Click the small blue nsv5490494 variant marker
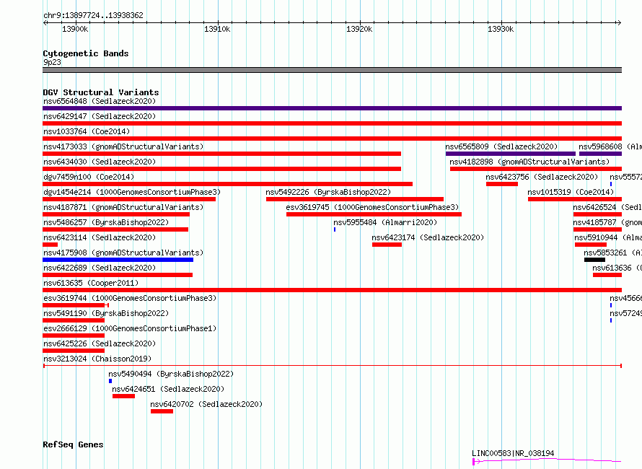 110,381
